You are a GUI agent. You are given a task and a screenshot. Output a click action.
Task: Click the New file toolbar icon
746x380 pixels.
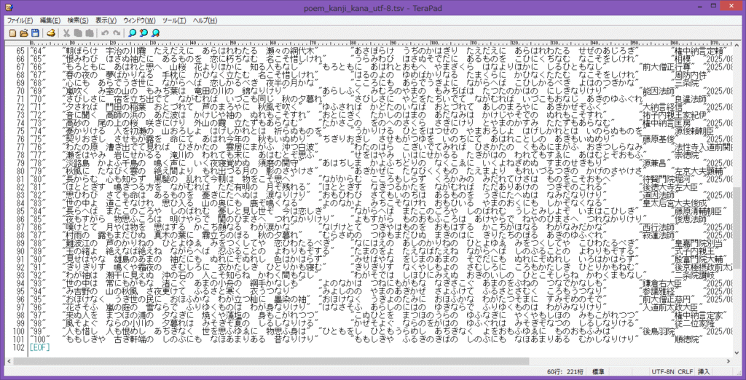[11, 33]
